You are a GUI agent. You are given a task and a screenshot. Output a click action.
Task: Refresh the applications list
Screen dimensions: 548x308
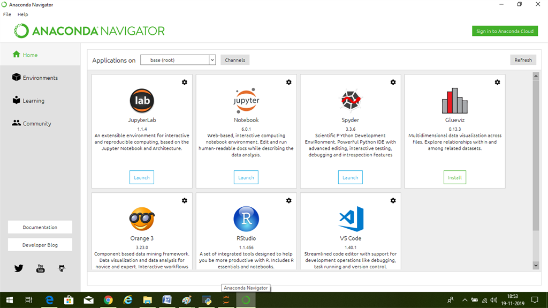click(523, 60)
